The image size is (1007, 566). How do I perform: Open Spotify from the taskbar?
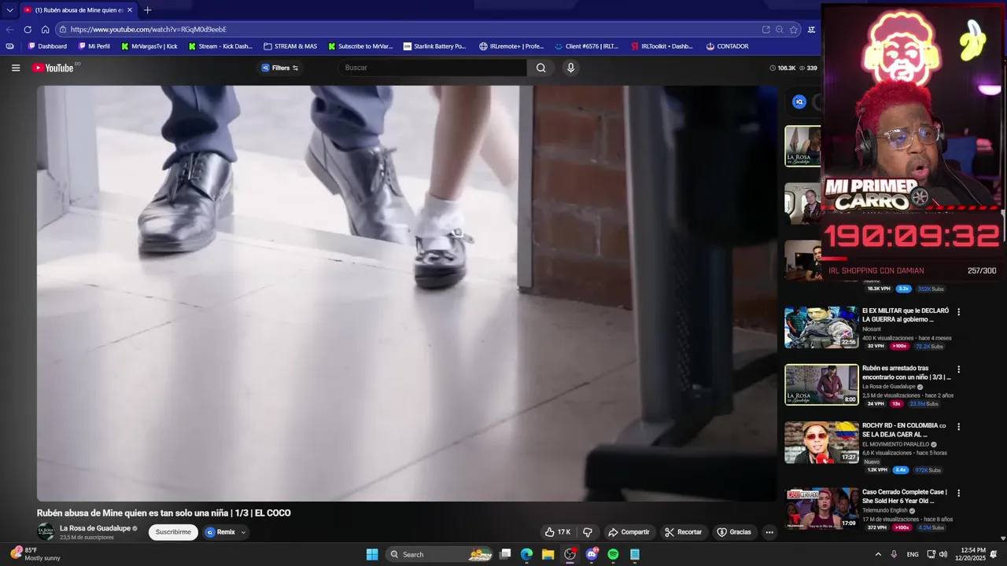[x=613, y=554]
